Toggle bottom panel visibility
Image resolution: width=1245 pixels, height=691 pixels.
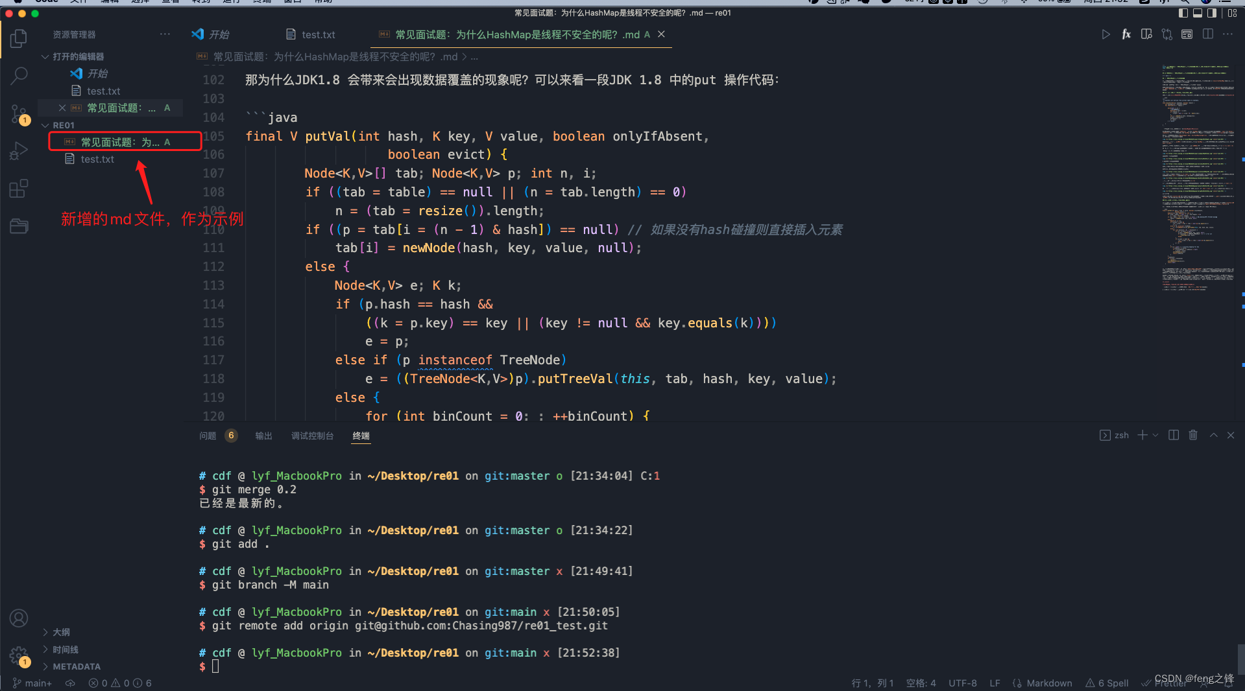(1198, 13)
